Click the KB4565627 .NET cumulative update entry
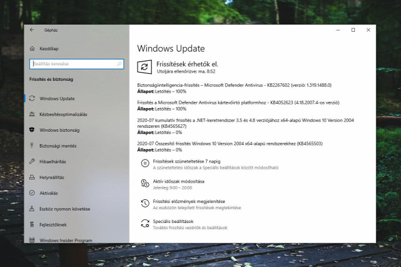This screenshot has width=401, height=267. click(x=245, y=123)
